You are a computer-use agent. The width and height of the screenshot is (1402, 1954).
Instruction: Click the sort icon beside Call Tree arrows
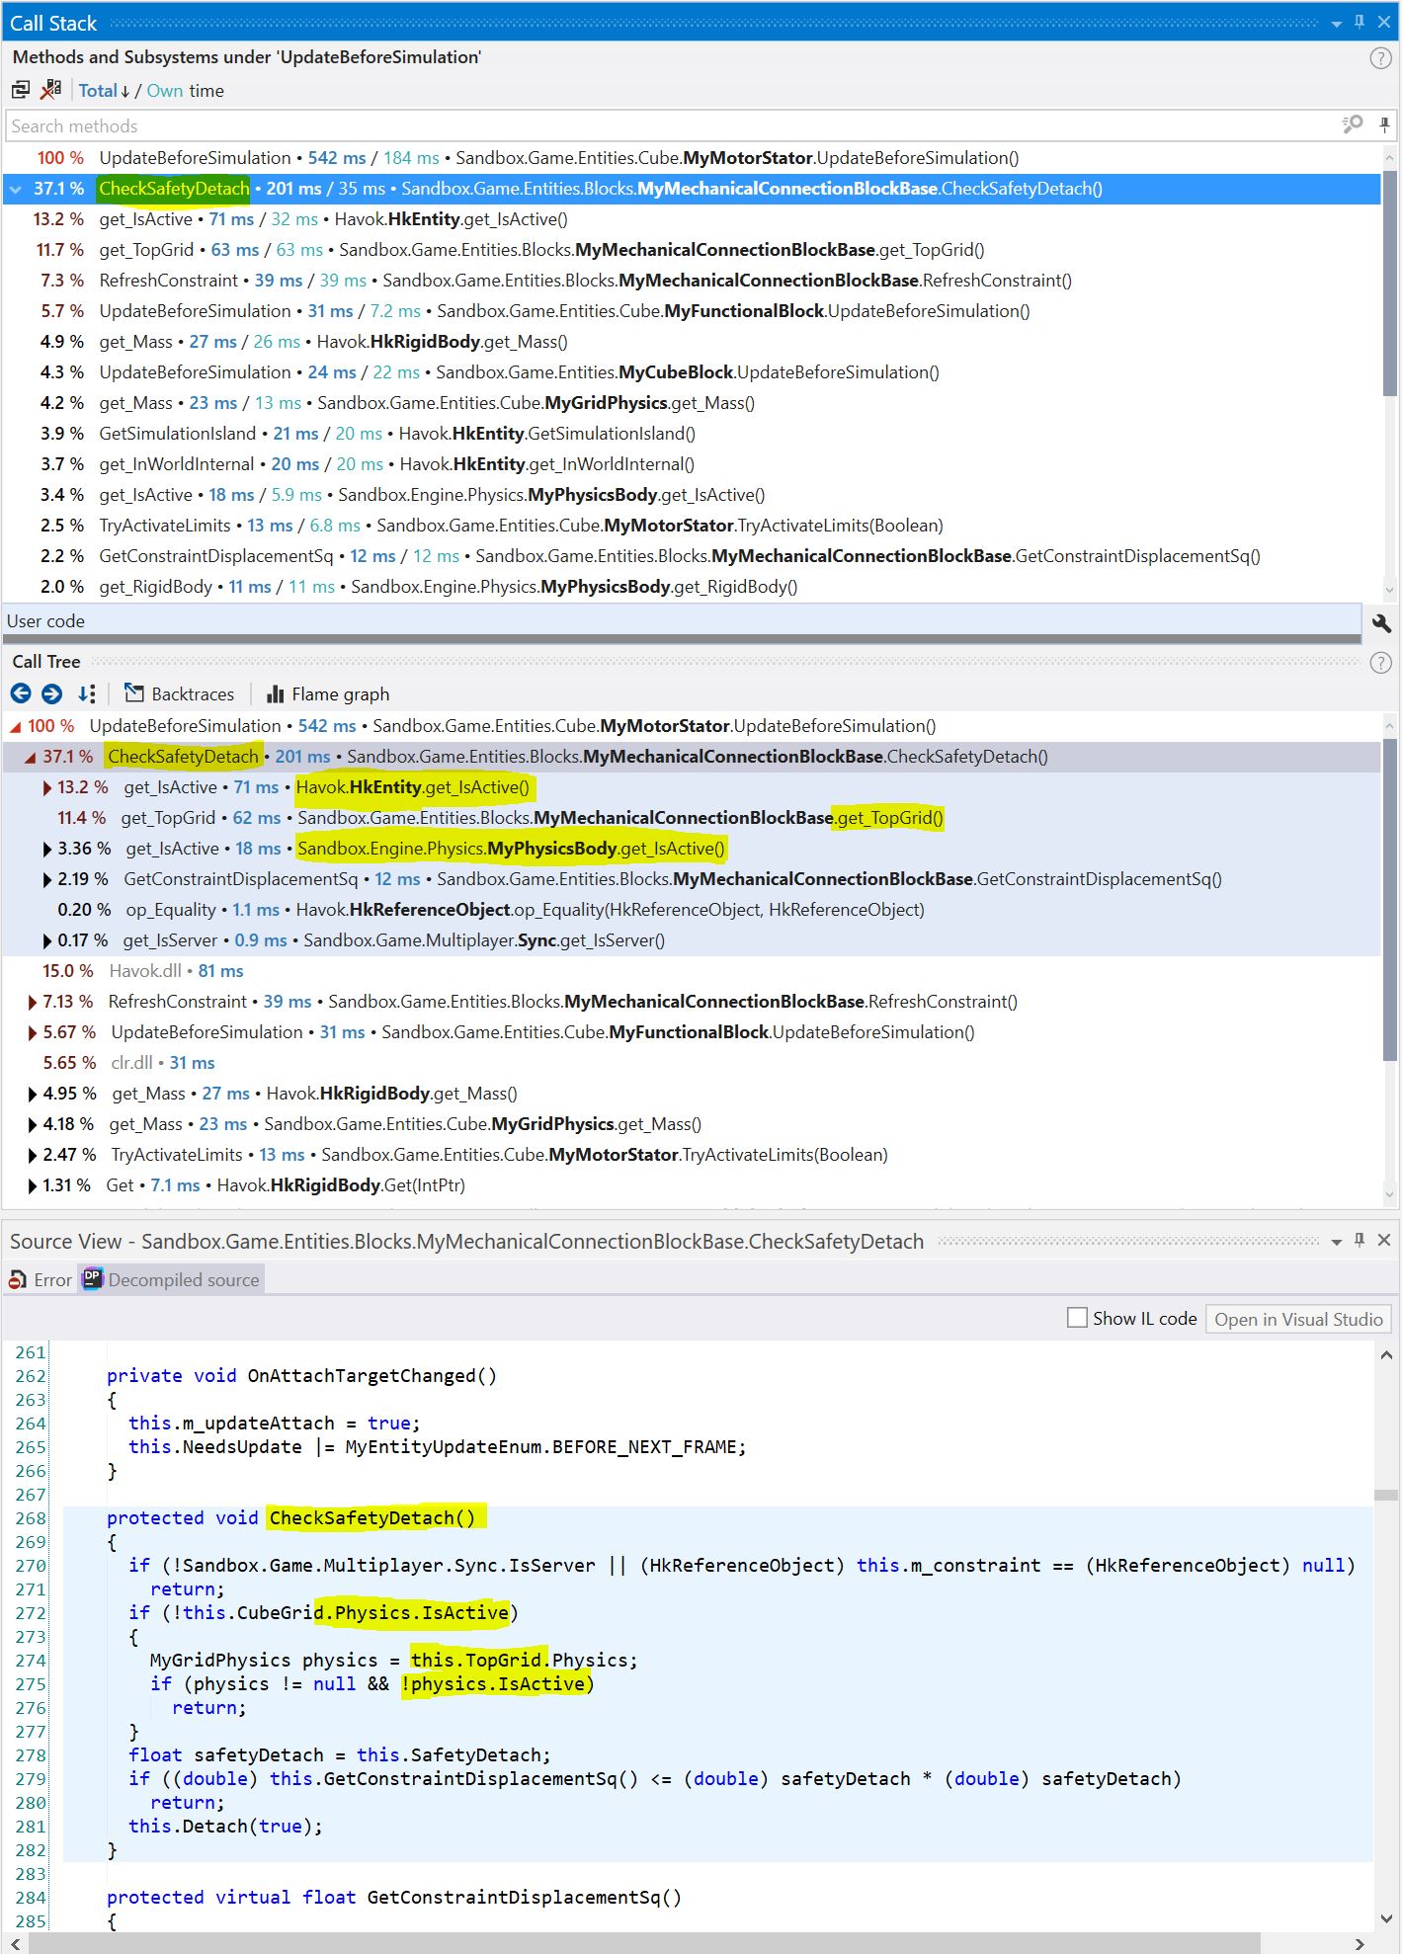point(87,693)
